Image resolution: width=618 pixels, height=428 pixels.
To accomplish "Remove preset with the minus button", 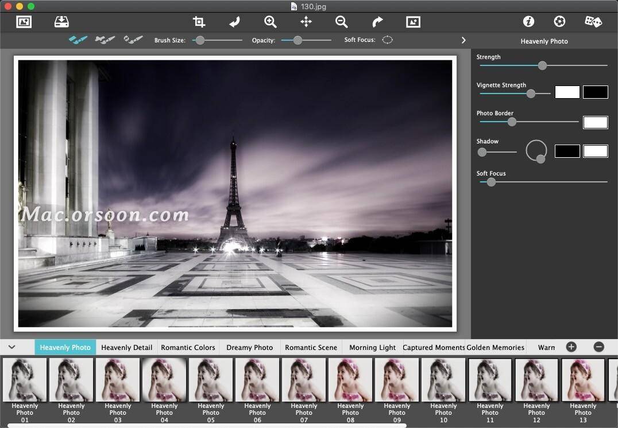I will point(598,347).
